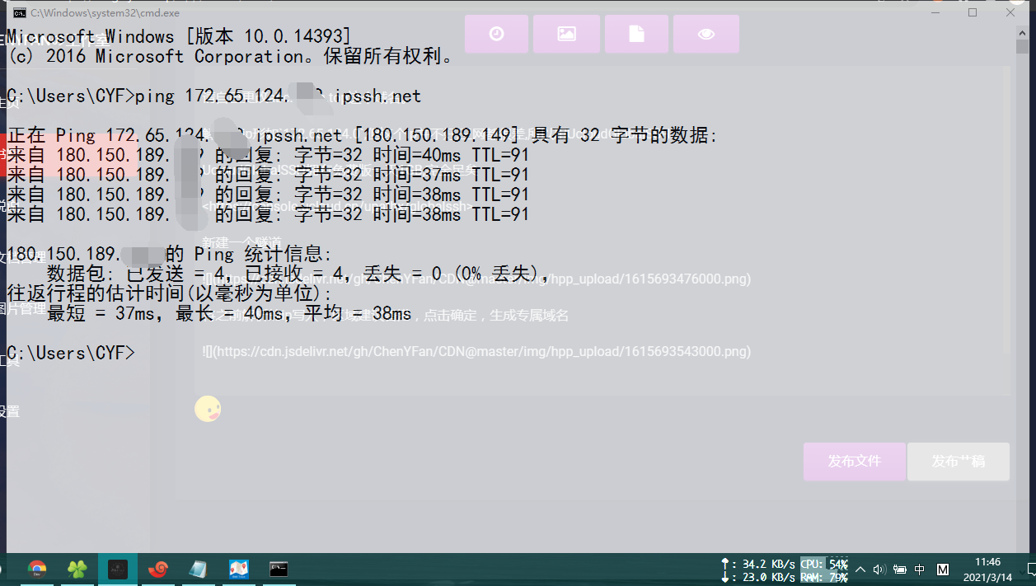Expand the system tray hidden icons chevron
This screenshot has height=586, width=1036.
click(860, 569)
